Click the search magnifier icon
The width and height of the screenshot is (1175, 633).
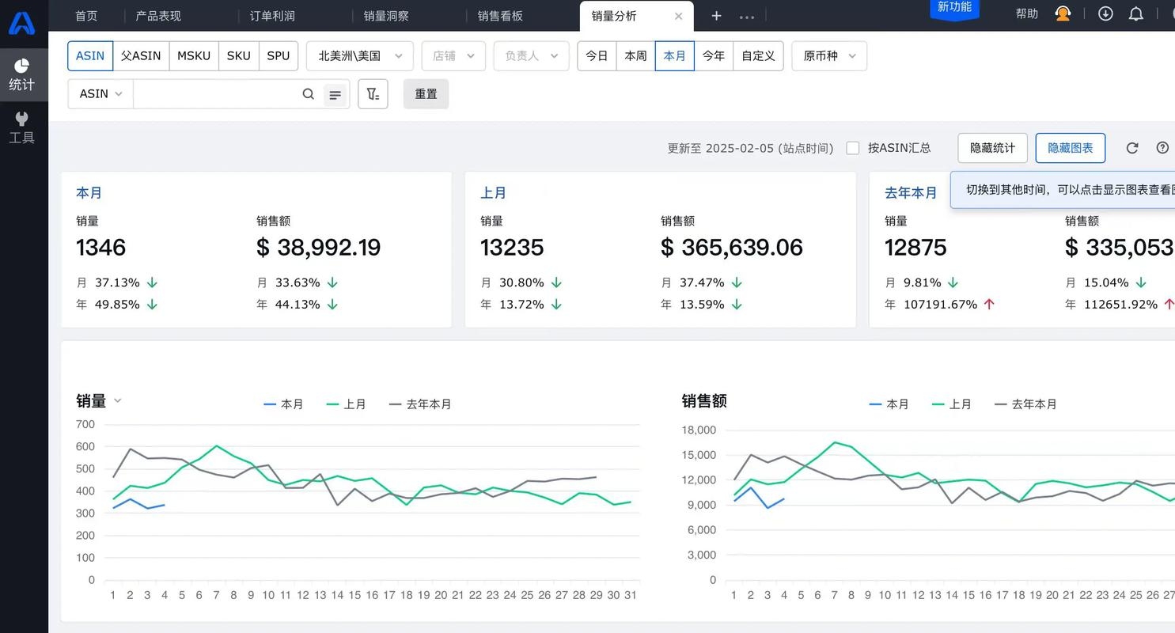309,93
